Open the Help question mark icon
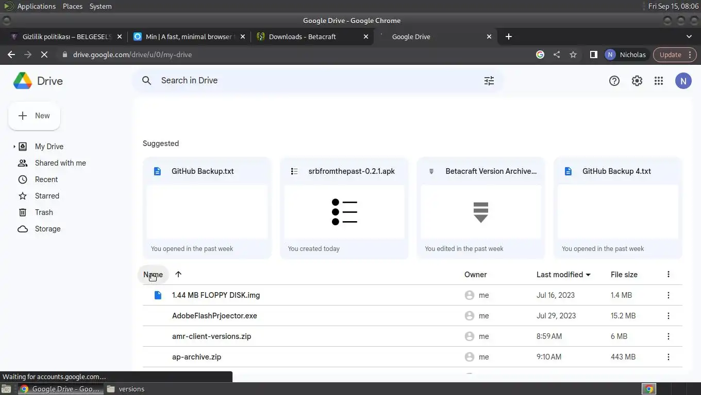Viewport: 701px width, 395px height. pos(614,81)
